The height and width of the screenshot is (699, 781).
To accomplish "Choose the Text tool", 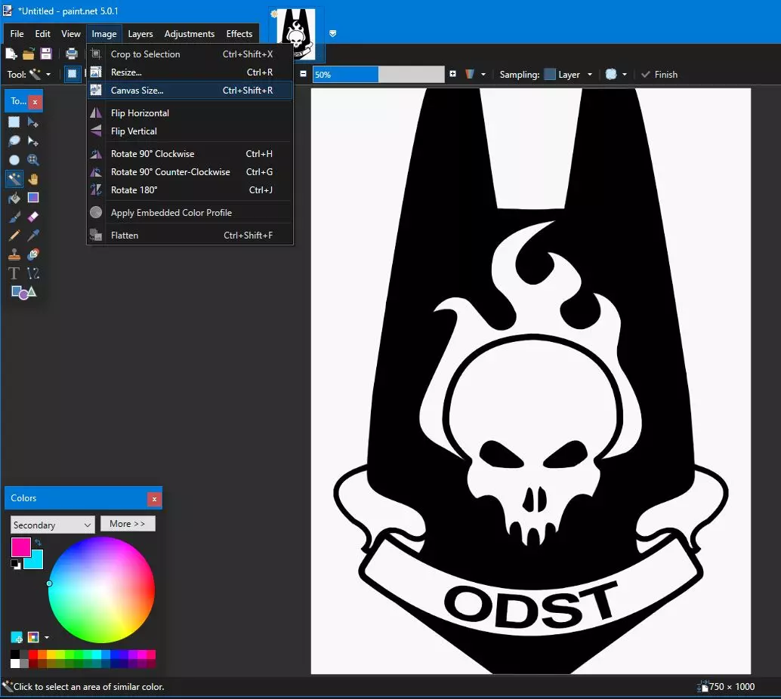I will pyautogui.click(x=14, y=273).
